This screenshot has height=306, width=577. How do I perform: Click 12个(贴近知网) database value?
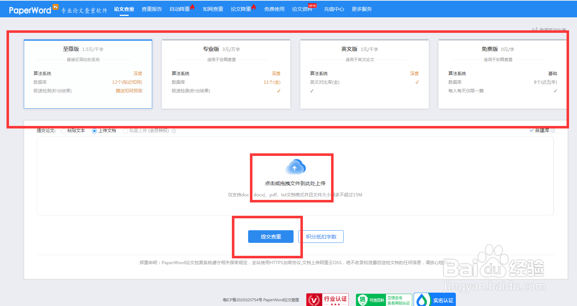coord(127,82)
